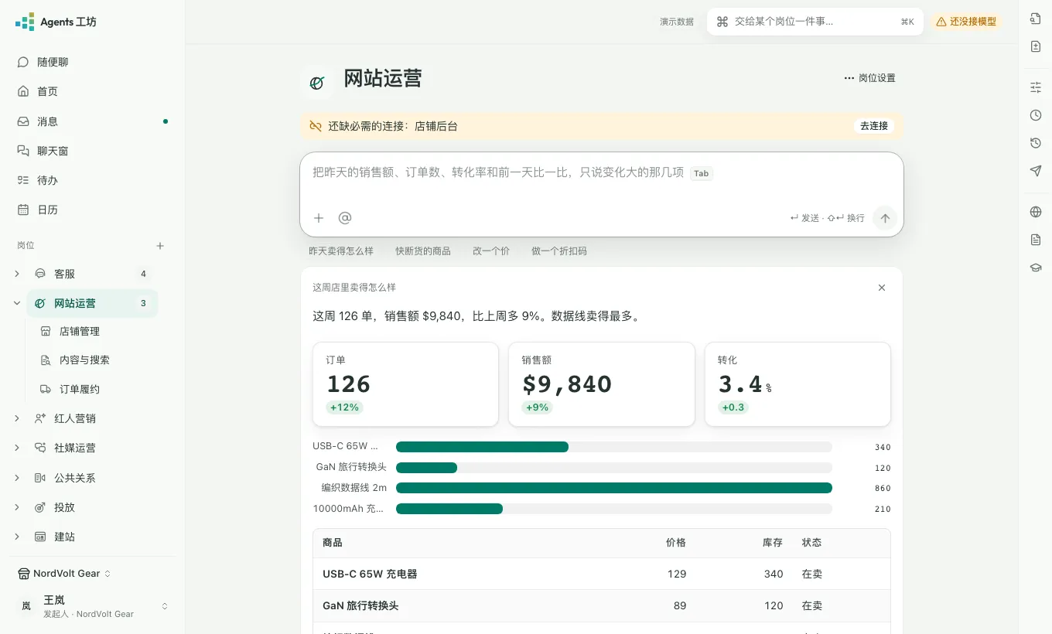Expand the 社媒运营 group chevron
1052x634 pixels.
click(x=17, y=448)
